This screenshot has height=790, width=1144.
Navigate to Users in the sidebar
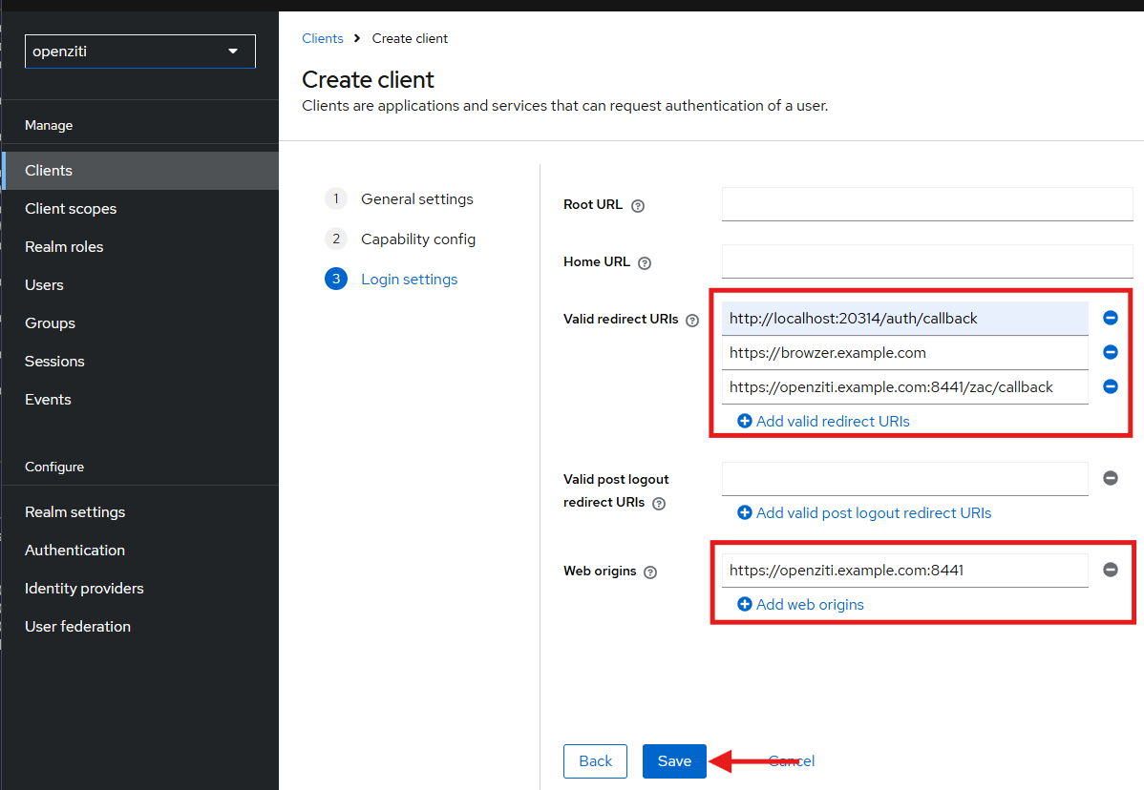tap(44, 284)
